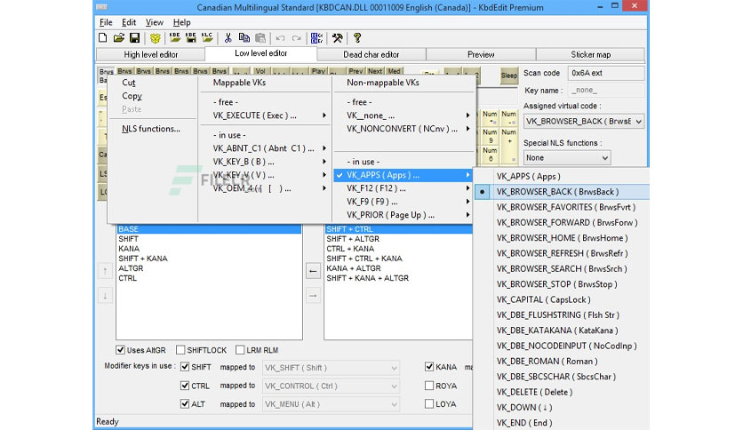Switch to the Preview tab

[481, 54]
